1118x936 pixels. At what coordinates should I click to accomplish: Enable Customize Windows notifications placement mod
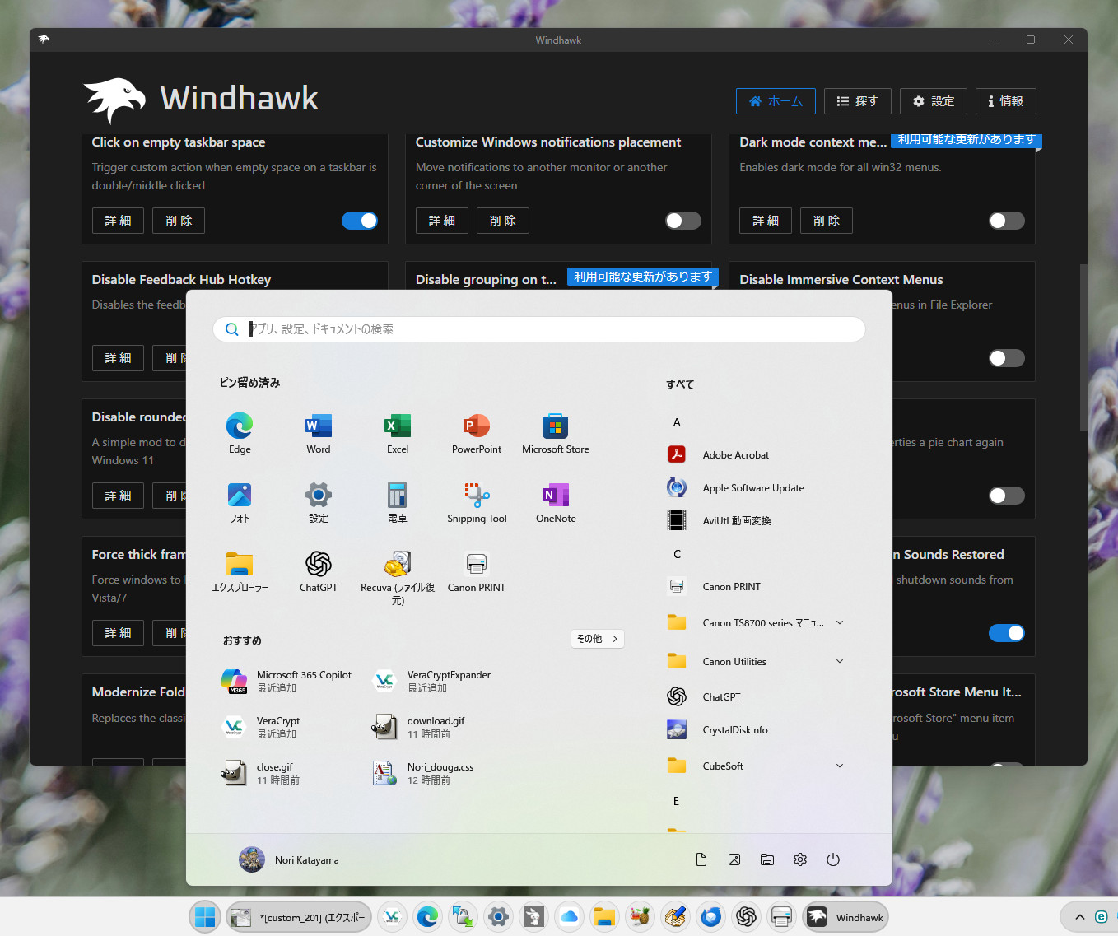pos(683,221)
